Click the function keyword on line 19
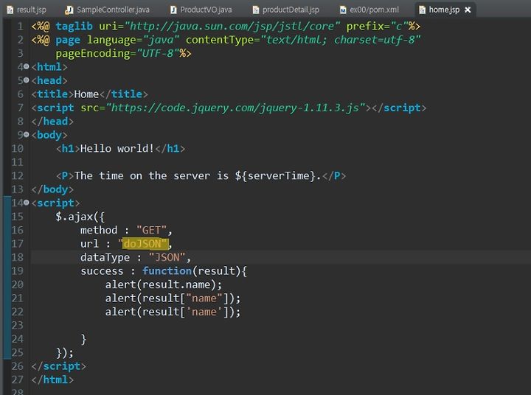This screenshot has width=531, height=395. (167, 270)
